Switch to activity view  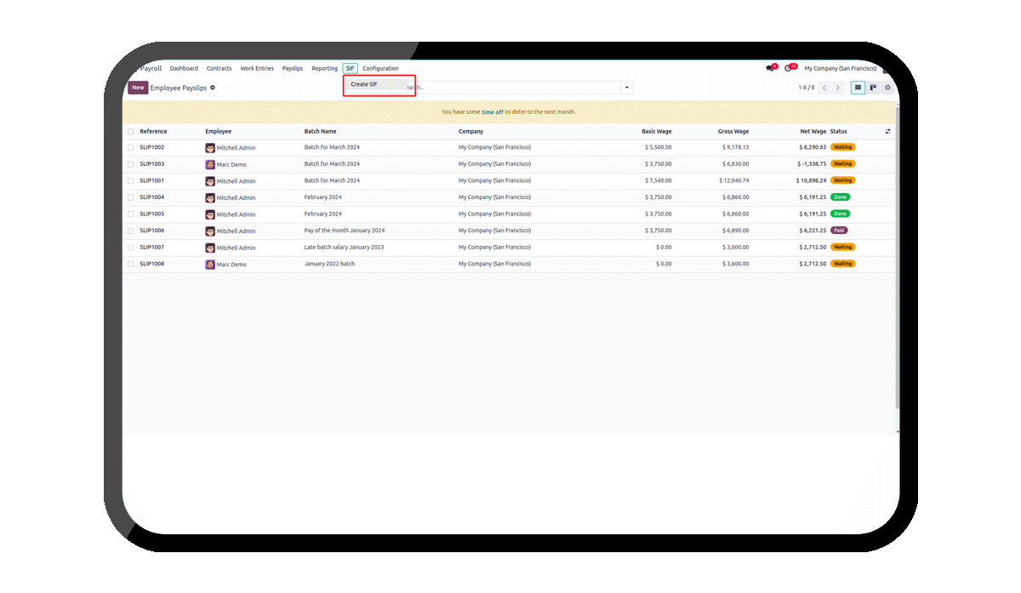(x=887, y=88)
